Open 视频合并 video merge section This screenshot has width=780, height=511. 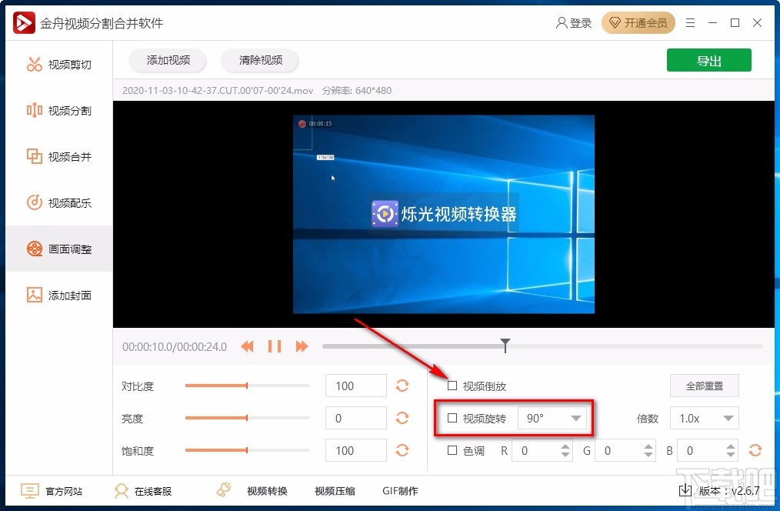click(x=58, y=157)
